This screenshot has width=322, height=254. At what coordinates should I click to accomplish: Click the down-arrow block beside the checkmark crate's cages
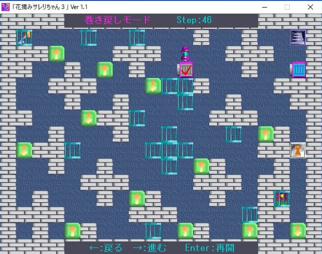click(153, 86)
